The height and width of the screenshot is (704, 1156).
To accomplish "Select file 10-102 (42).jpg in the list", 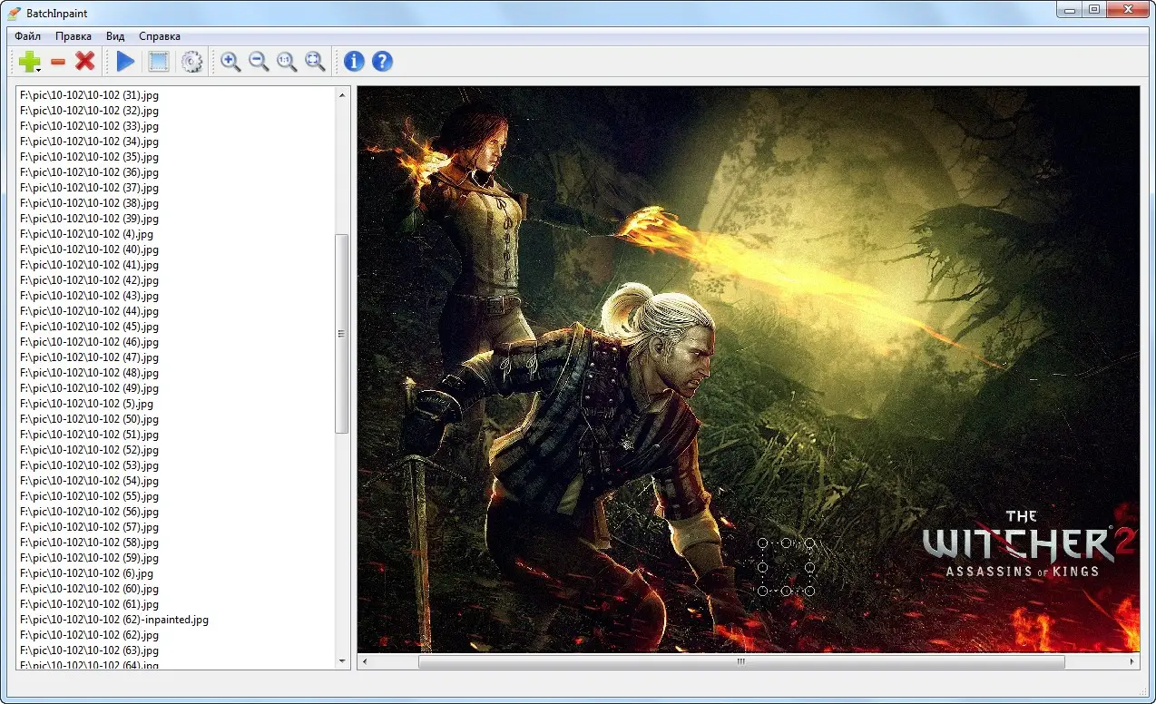I will coord(89,280).
